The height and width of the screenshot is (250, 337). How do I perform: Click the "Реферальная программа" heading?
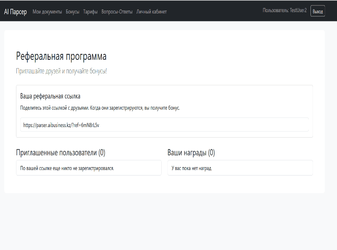tap(61, 55)
